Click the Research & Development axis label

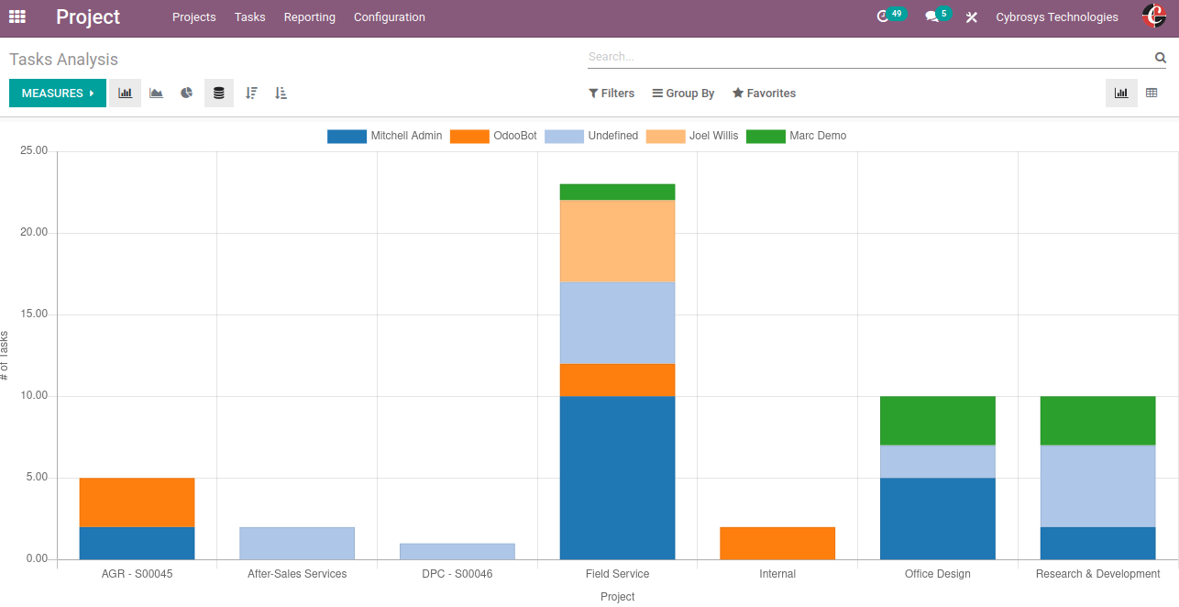pyautogui.click(x=1097, y=574)
